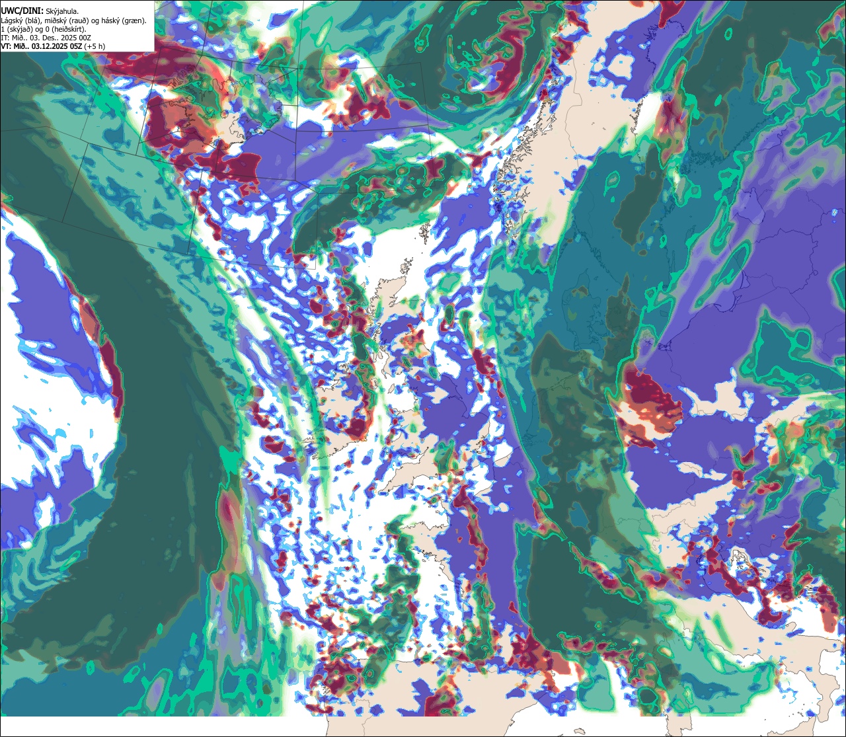Click the 'IT: Mið.. 03. Des.. 2025 00Z' line
This screenshot has height=737, width=846.
pos(46,38)
